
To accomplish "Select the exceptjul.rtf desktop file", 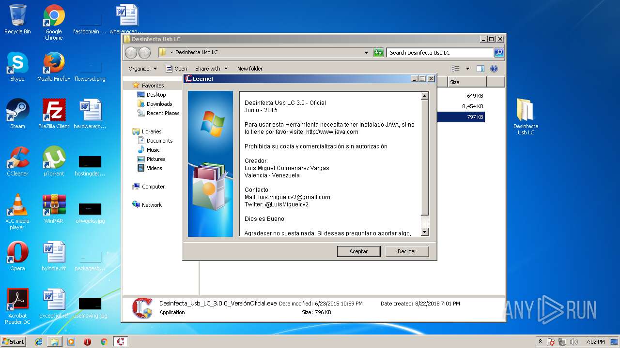I will [x=54, y=304].
